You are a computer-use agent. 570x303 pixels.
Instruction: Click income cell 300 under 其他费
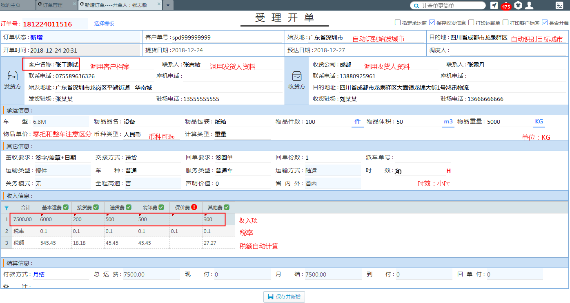pos(218,219)
